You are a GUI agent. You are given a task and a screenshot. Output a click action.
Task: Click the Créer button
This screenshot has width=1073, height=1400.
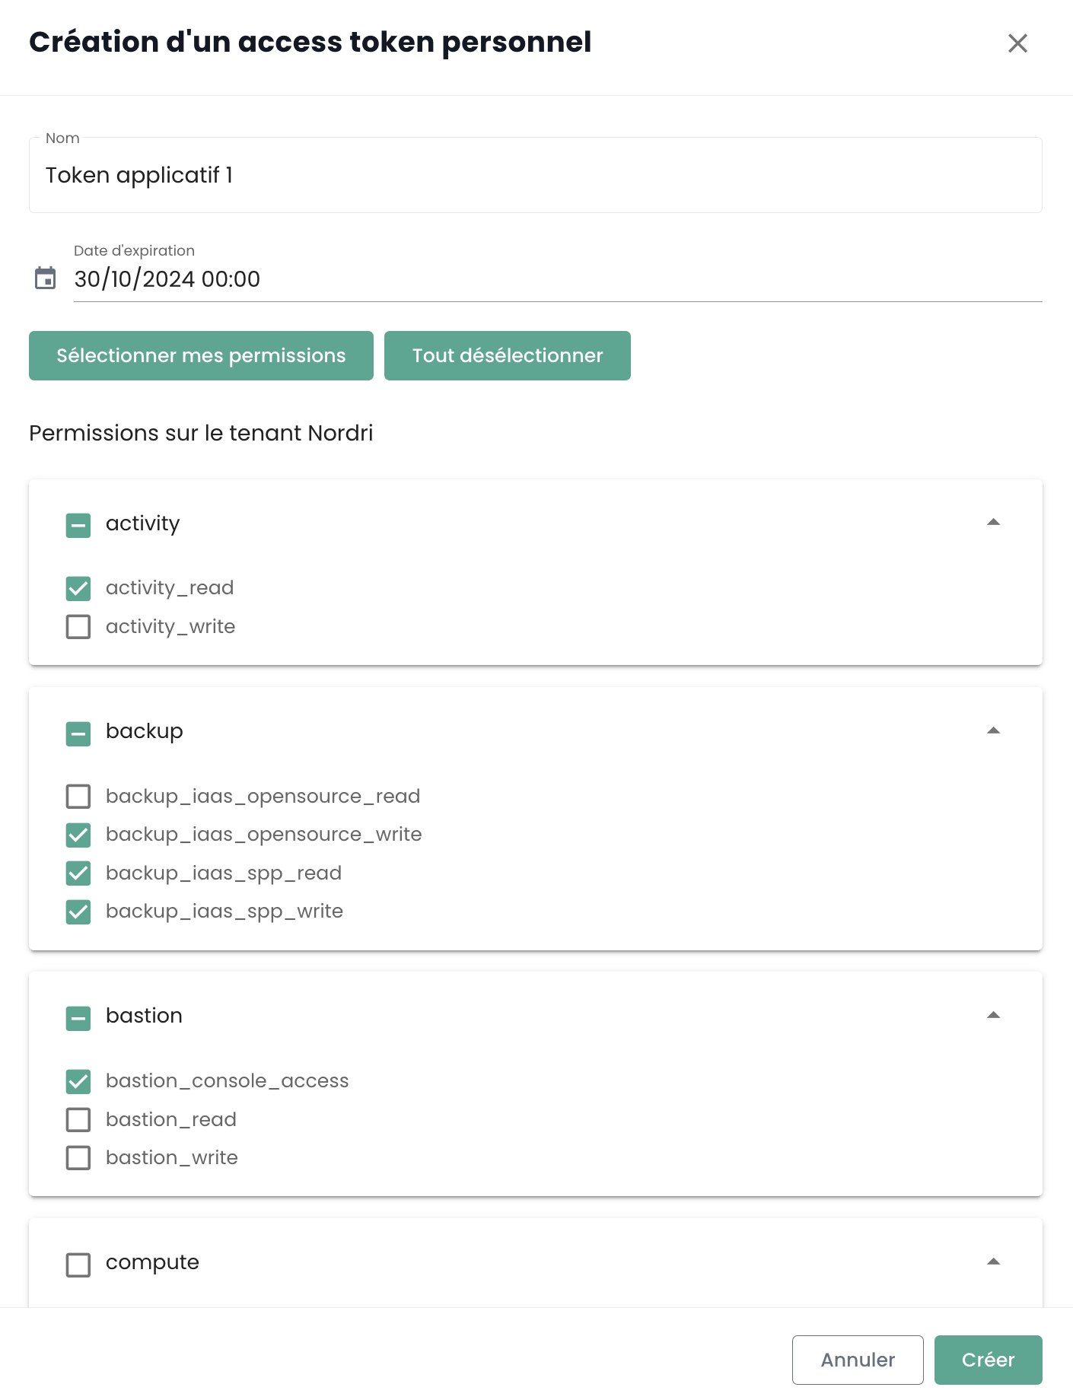(x=988, y=1360)
